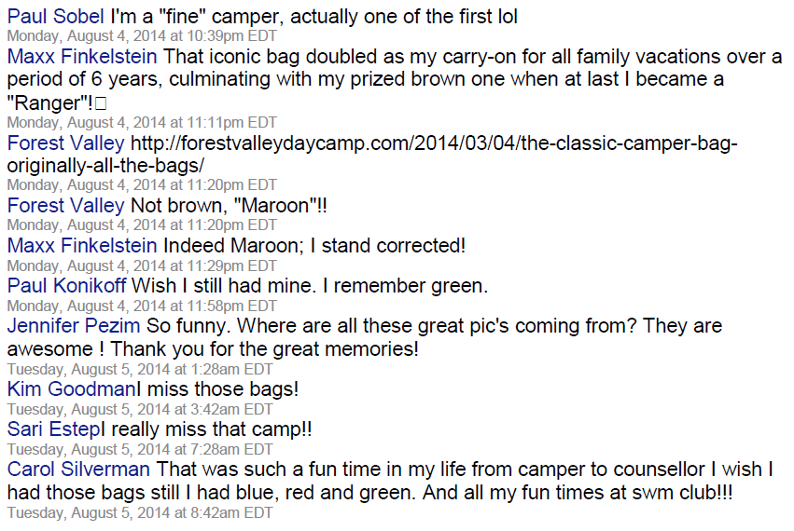Open Paul Sobel's profile name link
Viewport: 794px width, 531px height.
(x=56, y=17)
